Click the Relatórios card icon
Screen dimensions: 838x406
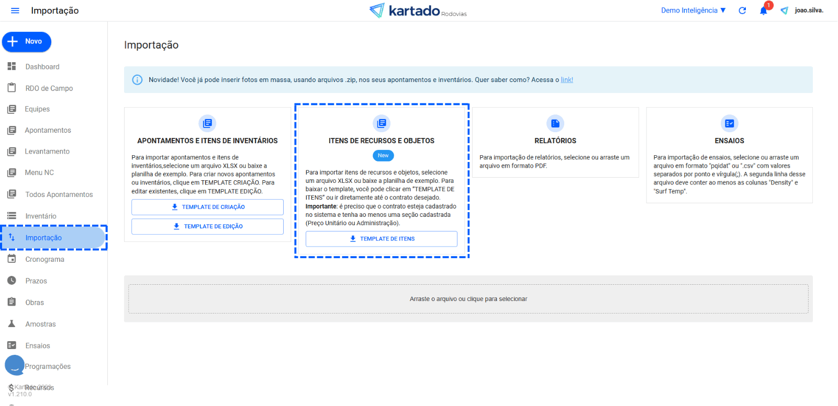coord(555,123)
